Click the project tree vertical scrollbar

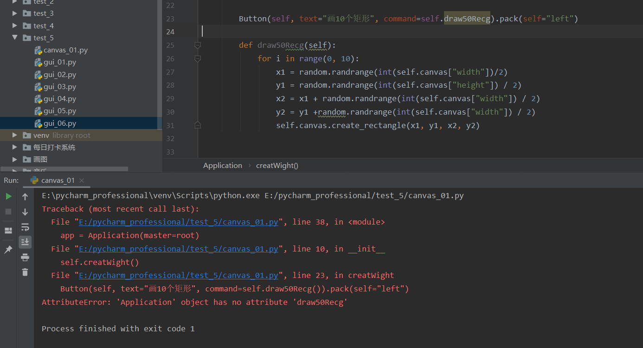click(160, 65)
